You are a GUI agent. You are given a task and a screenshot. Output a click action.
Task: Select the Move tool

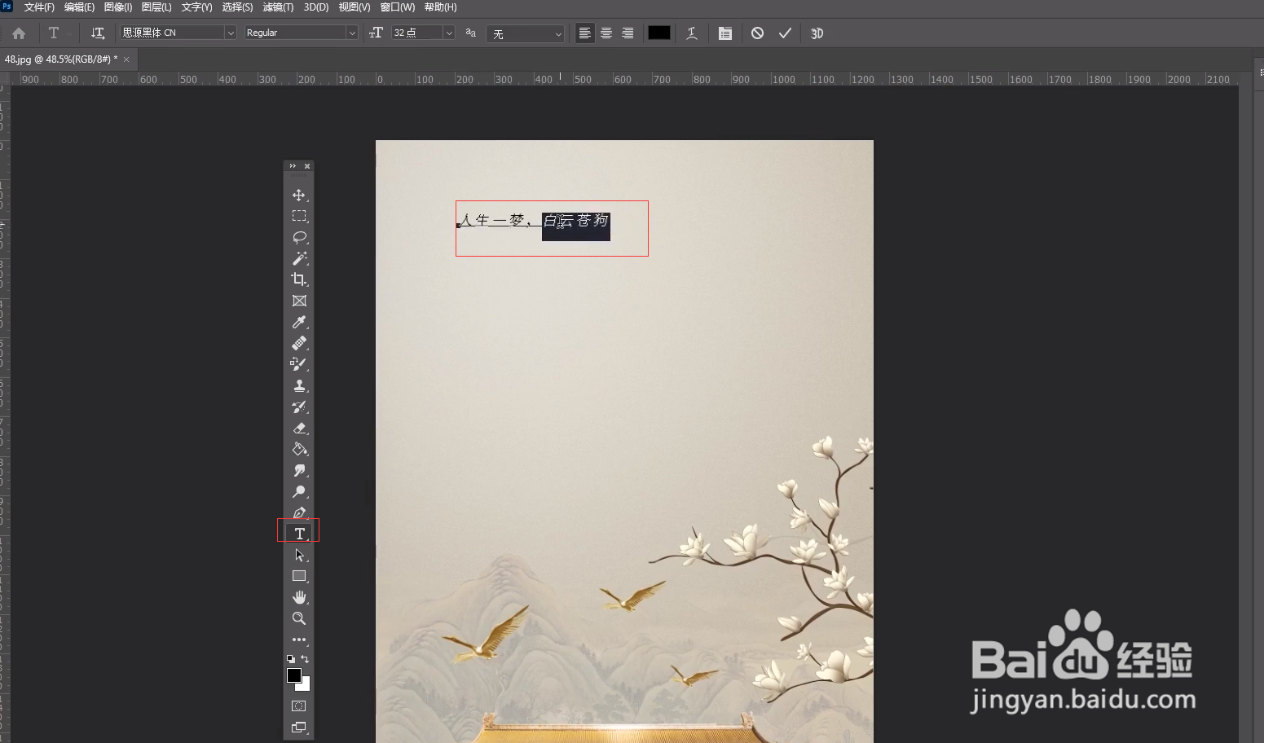click(299, 195)
